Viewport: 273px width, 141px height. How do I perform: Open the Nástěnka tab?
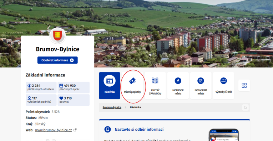point(110,86)
